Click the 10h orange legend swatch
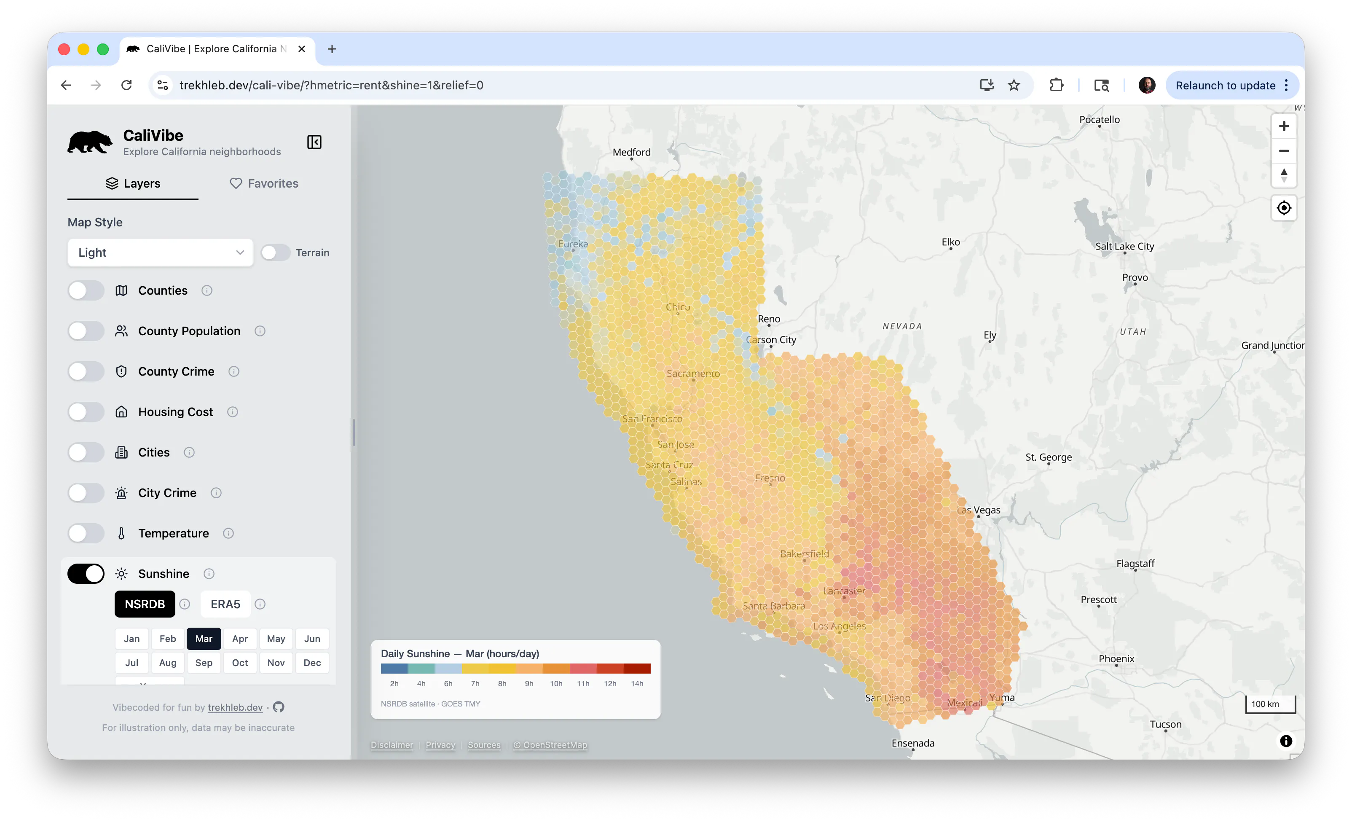The height and width of the screenshot is (822, 1352). coord(556,668)
